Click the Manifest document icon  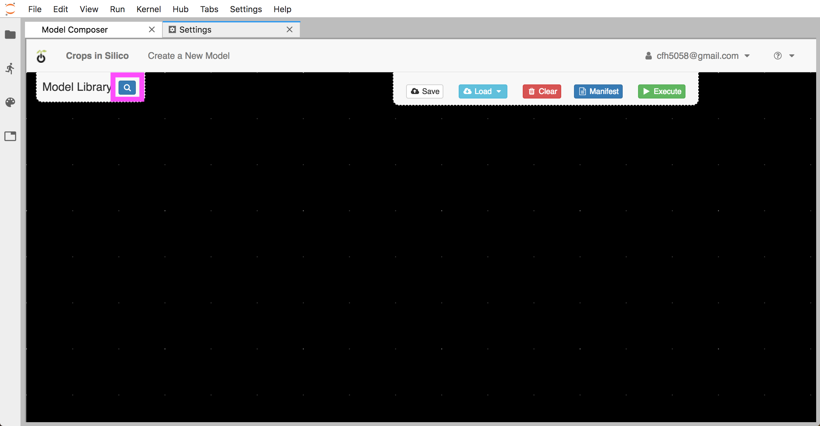click(582, 91)
